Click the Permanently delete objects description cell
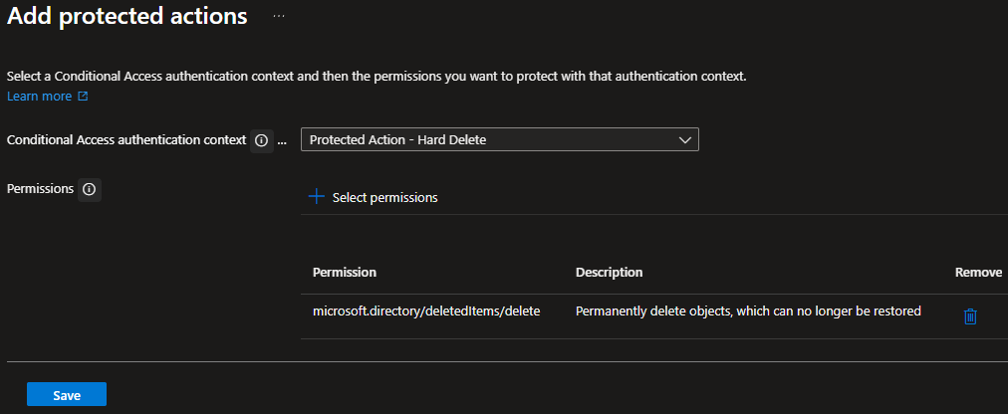The height and width of the screenshot is (414, 1008). point(748,311)
